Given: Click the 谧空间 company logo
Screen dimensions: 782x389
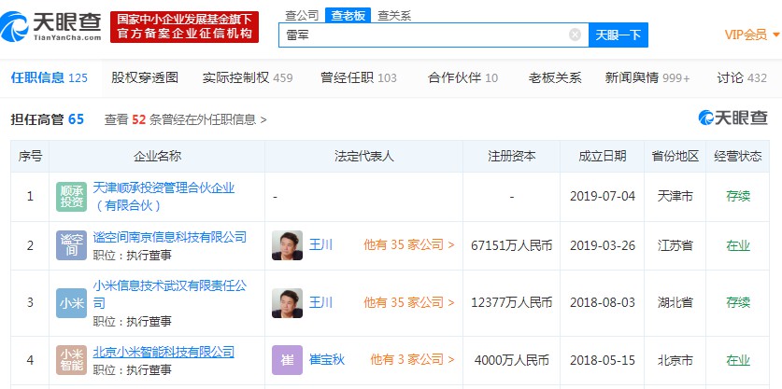Looking at the screenshot, I should point(71,245).
